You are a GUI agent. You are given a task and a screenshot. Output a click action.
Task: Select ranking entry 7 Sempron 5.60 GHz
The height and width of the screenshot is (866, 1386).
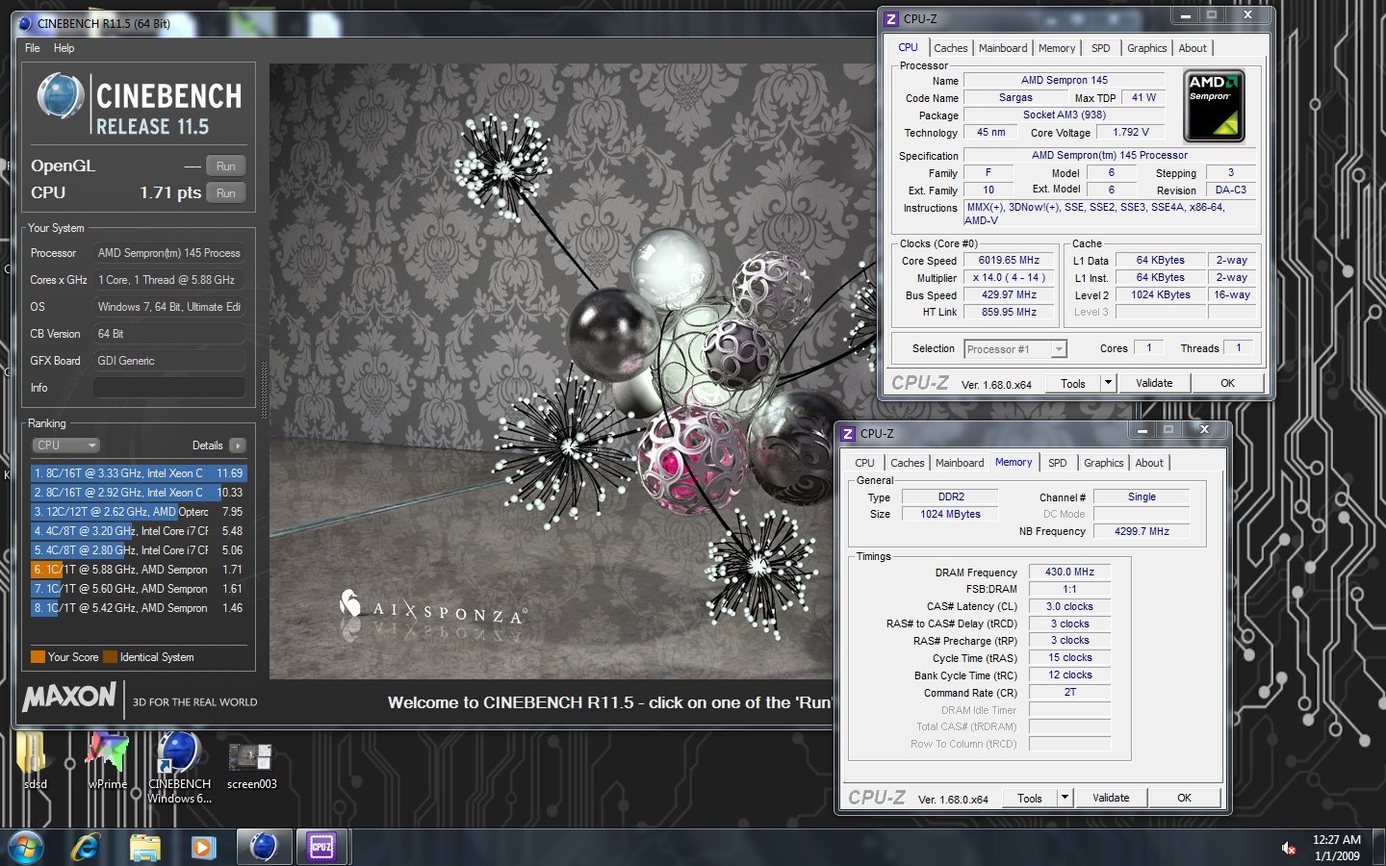pos(139,589)
